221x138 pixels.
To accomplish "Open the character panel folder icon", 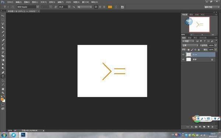I will click(122, 7).
